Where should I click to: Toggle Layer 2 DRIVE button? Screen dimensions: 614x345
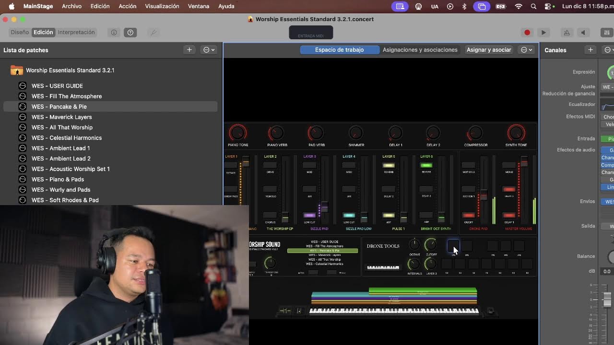pyautogui.click(x=270, y=165)
